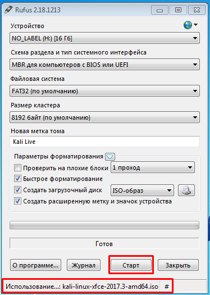Image resolution: width=210 pixels, height=295 pixels.
Task: Toggle advanced formatting options arrow
Action: click(110, 157)
